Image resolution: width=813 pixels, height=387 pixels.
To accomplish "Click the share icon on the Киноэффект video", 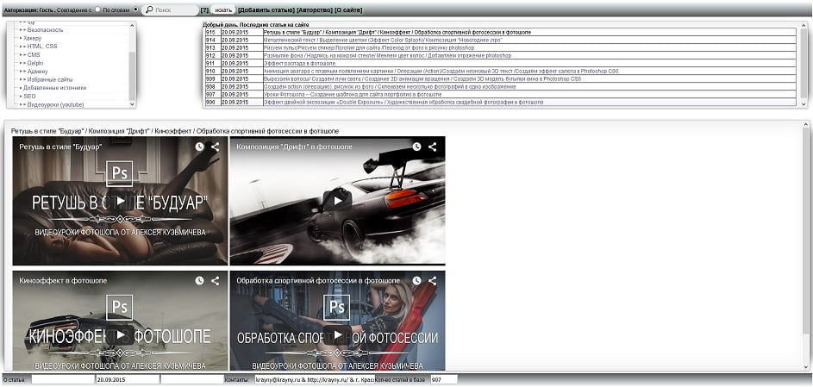I will tap(216, 280).
